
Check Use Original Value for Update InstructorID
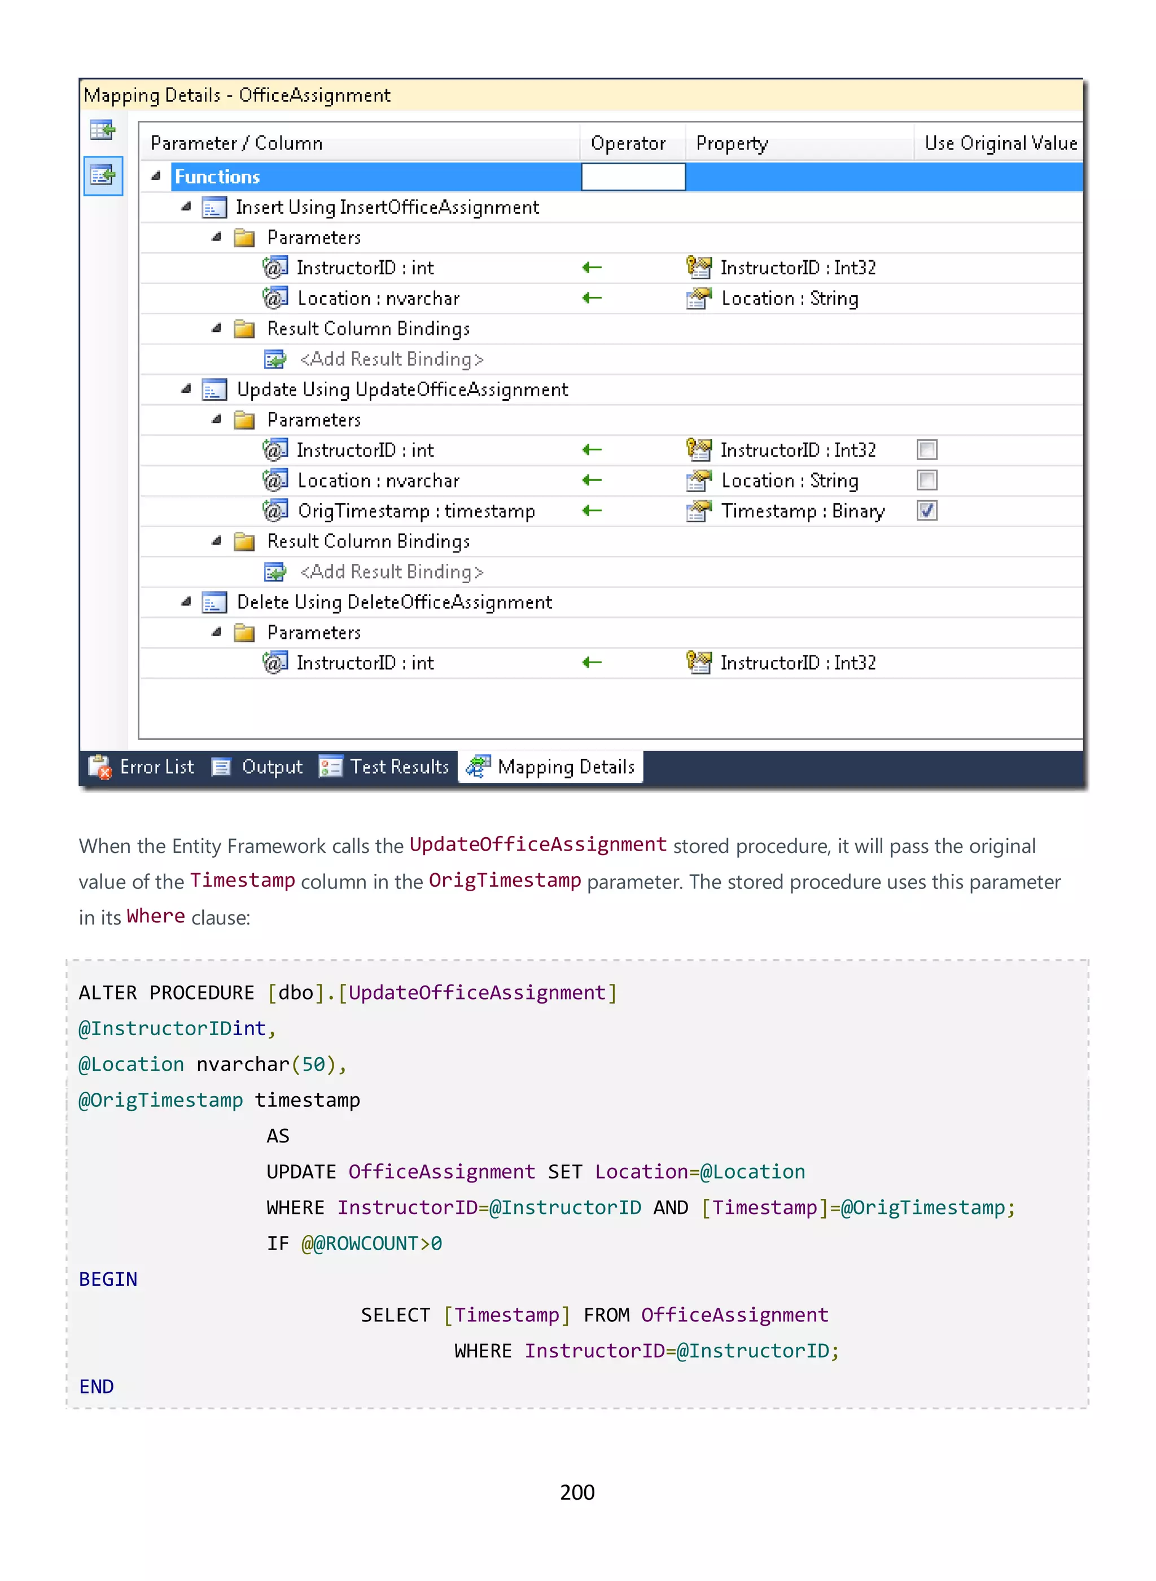[927, 450]
